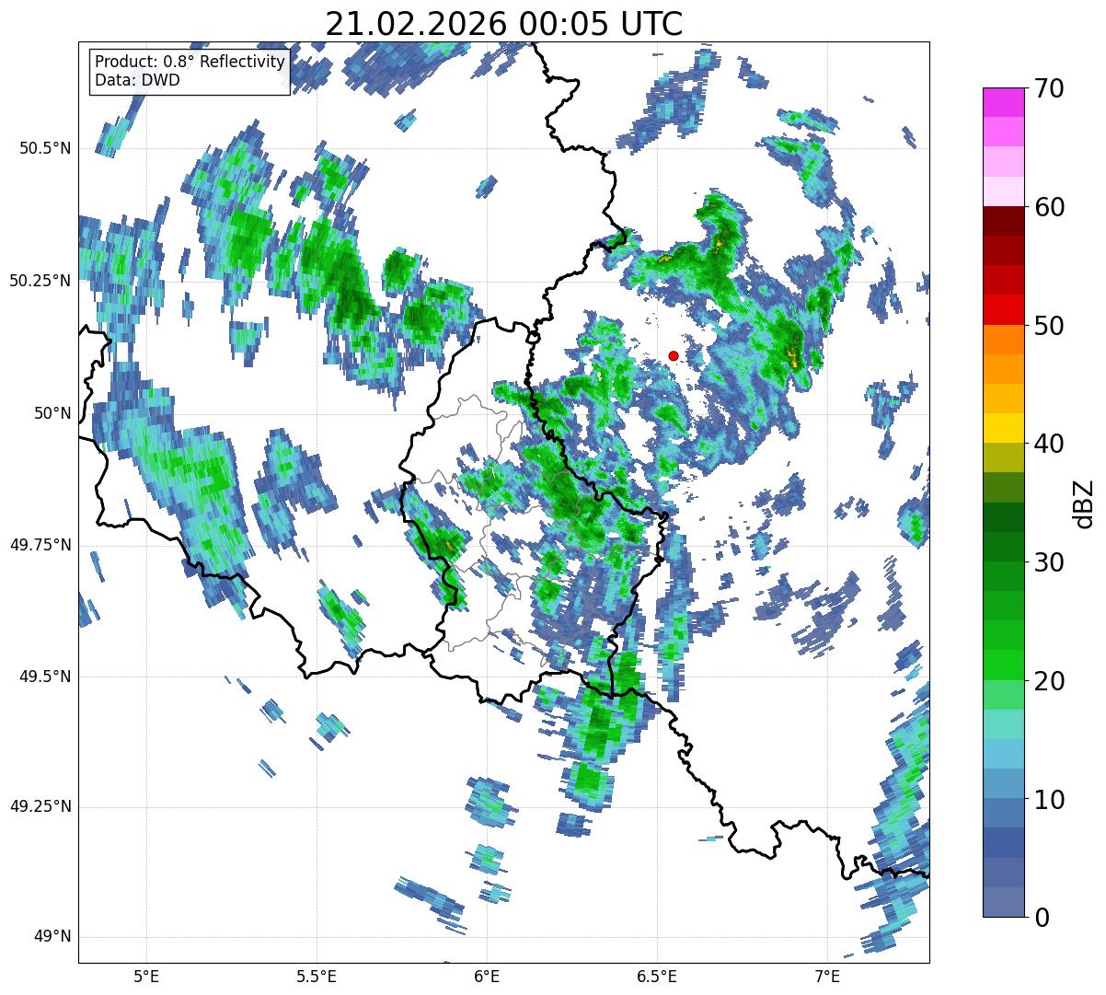Click the Product 0.8° Reflectivity info box
The width and height of the screenshot is (1106, 995).
click(x=190, y=71)
